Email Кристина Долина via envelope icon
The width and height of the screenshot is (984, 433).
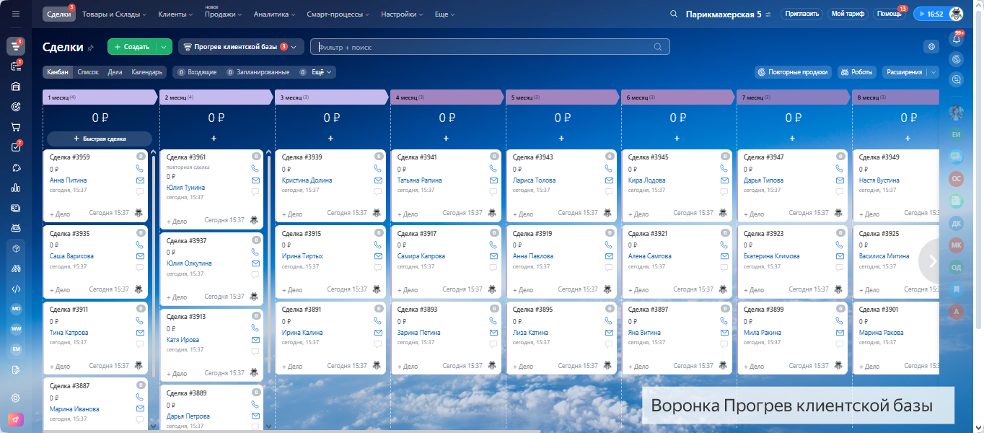point(378,180)
